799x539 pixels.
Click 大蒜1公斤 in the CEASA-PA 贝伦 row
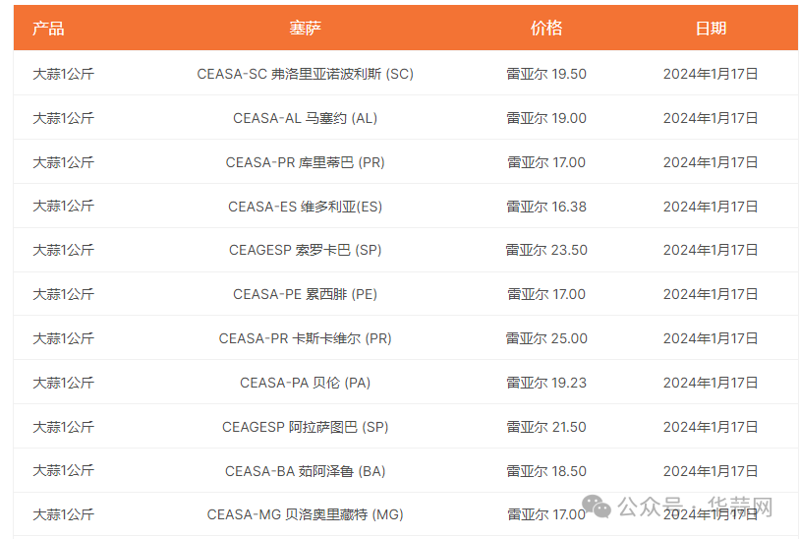point(64,383)
